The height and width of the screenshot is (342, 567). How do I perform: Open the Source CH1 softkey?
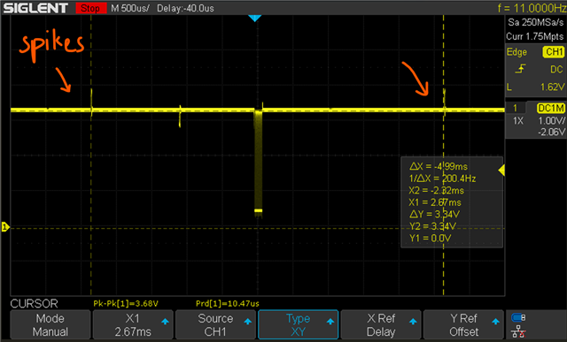click(x=215, y=324)
